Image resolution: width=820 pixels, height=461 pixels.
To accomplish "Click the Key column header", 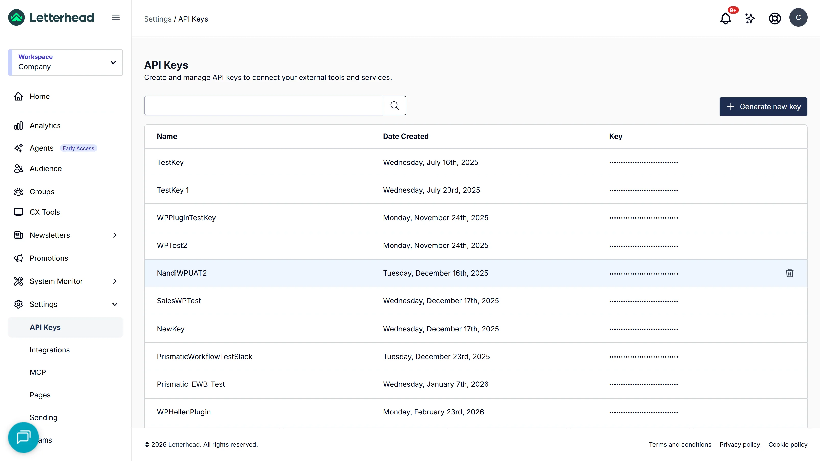I will point(616,136).
